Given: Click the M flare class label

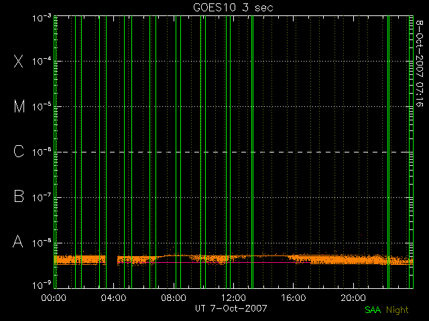Looking at the screenshot, I should click(x=19, y=106).
